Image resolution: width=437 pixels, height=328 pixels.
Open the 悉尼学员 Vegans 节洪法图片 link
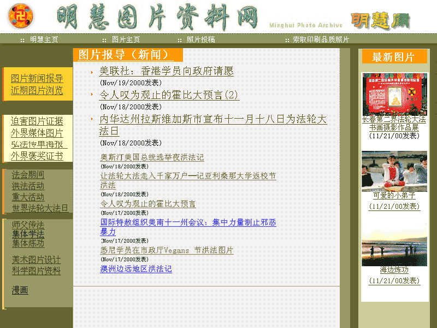coord(167,250)
